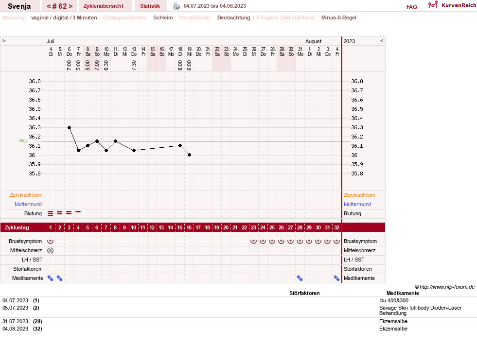
Task: Click the HiLi reference line label
Action: pos(23,141)
